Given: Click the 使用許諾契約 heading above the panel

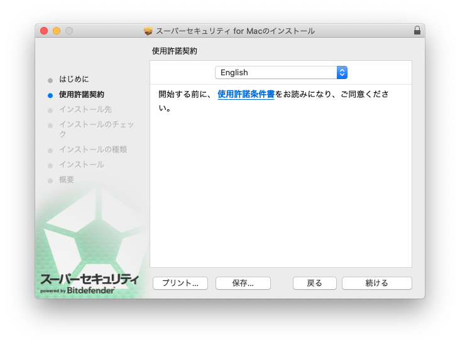Looking at the screenshot, I should [x=175, y=51].
